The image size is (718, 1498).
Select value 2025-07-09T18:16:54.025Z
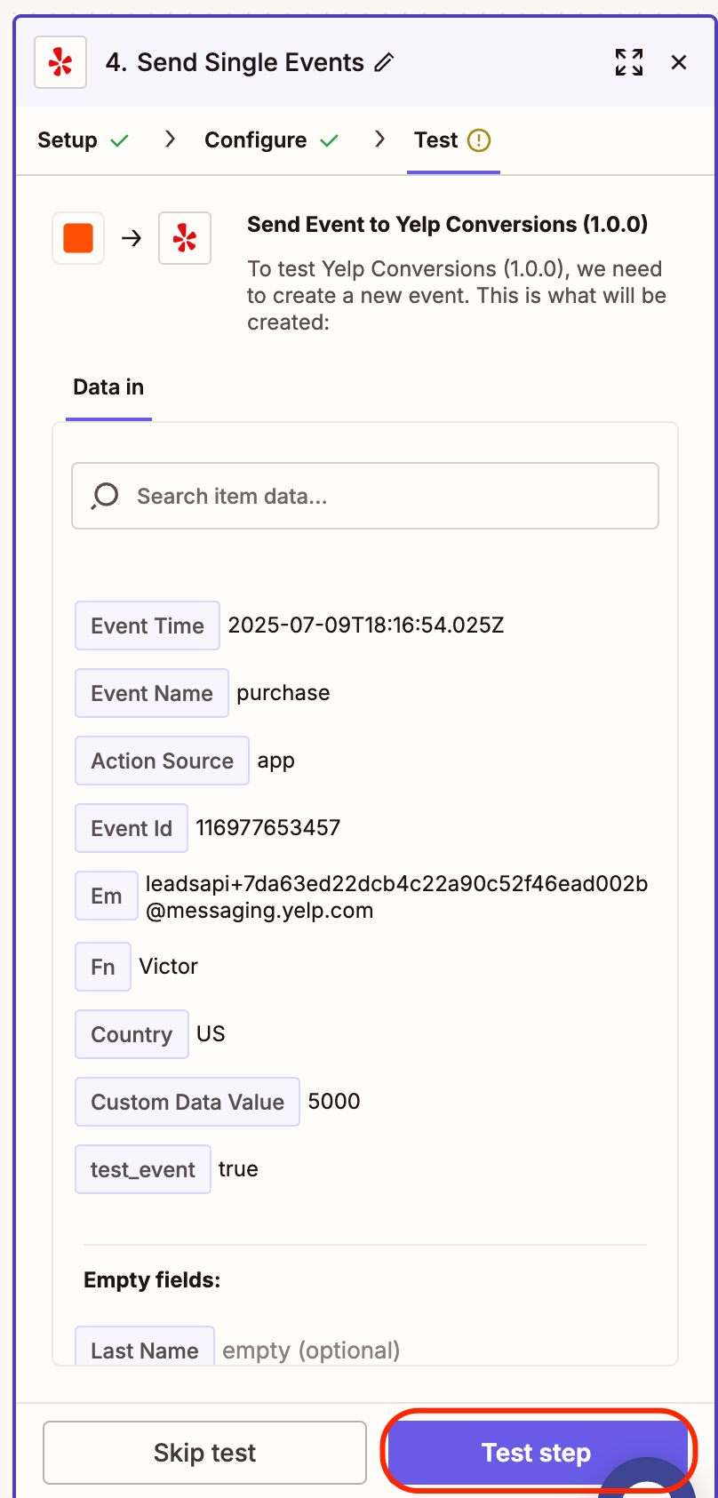point(366,625)
